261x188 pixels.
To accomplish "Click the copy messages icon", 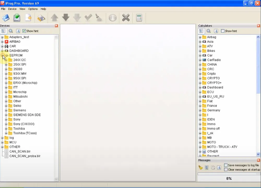I will pyautogui.click(x=213, y=168).
